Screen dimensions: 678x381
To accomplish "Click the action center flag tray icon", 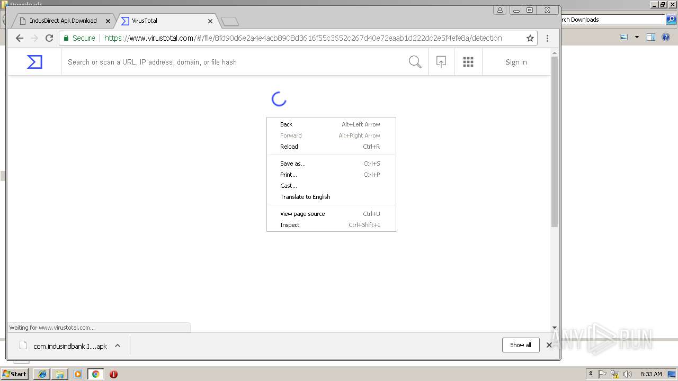I will tap(603, 374).
